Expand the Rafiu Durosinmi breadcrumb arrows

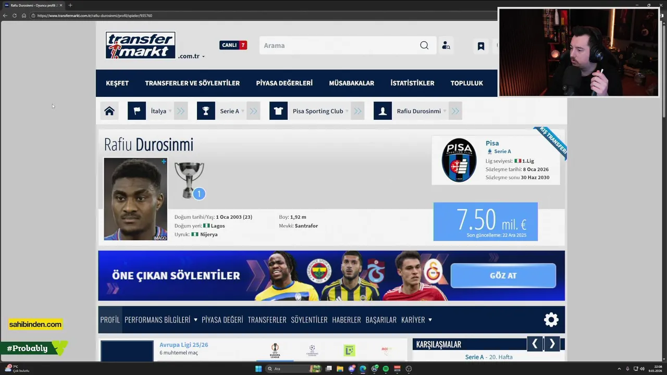pos(455,111)
